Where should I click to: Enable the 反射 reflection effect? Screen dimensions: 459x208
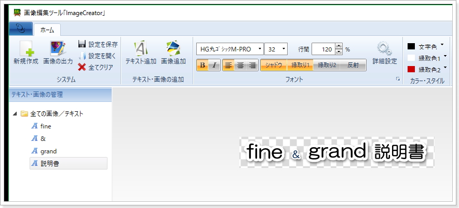353,65
